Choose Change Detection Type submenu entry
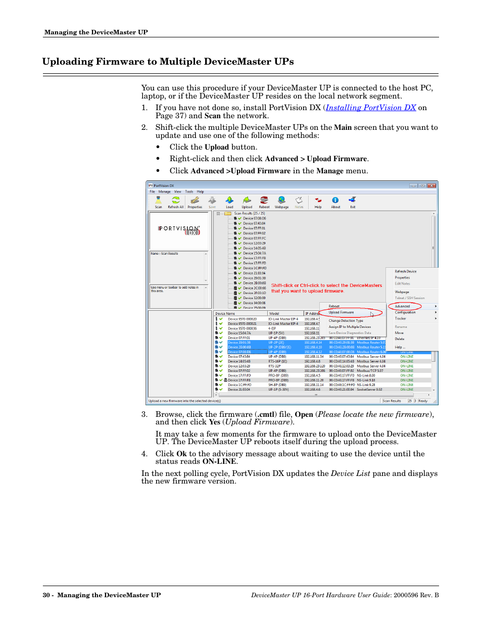Screen dimensions: 482x624 click(346, 321)
